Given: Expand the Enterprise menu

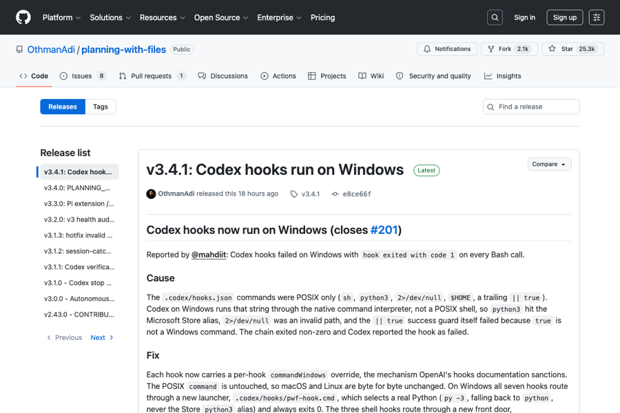Looking at the screenshot, I should pyautogui.click(x=279, y=17).
